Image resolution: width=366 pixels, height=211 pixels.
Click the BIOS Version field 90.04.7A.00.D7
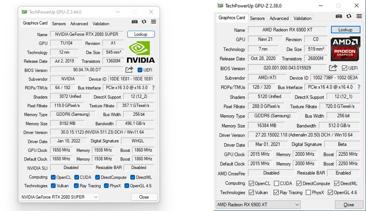click(x=87, y=70)
